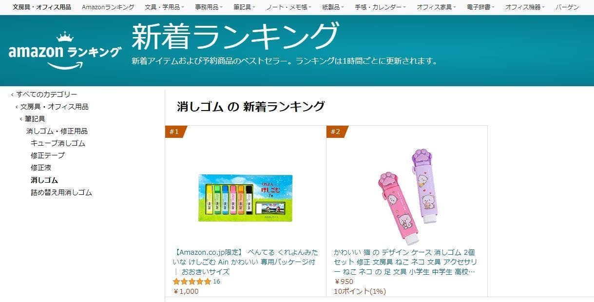The height and width of the screenshot is (302, 594).
Task: Go back to すべてのカテゴリー
Action: pyautogui.click(x=47, y=94)
